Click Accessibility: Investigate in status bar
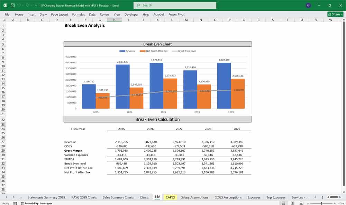Viewport: 346px width, 205px height. (36, 203)
